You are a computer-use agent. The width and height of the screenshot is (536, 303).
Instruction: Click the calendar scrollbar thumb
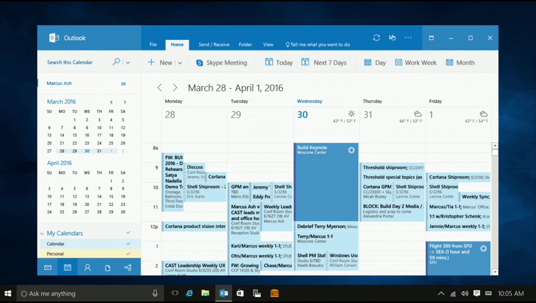[495, 152]
